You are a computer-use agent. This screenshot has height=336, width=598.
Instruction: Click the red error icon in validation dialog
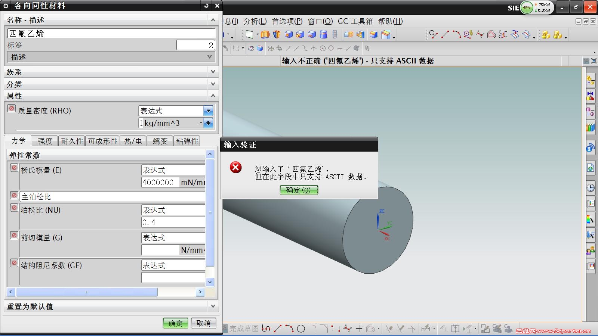click(x=236, y=168)
